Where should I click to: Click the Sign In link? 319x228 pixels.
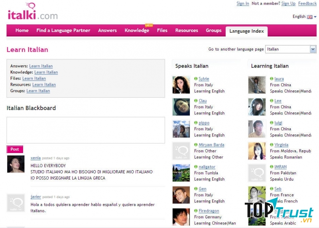(x=242, y=4)
